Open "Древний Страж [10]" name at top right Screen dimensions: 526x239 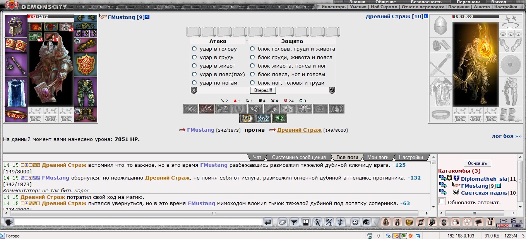tap(394, 17)
